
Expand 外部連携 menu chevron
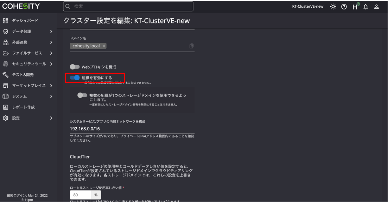click(51, 42)
